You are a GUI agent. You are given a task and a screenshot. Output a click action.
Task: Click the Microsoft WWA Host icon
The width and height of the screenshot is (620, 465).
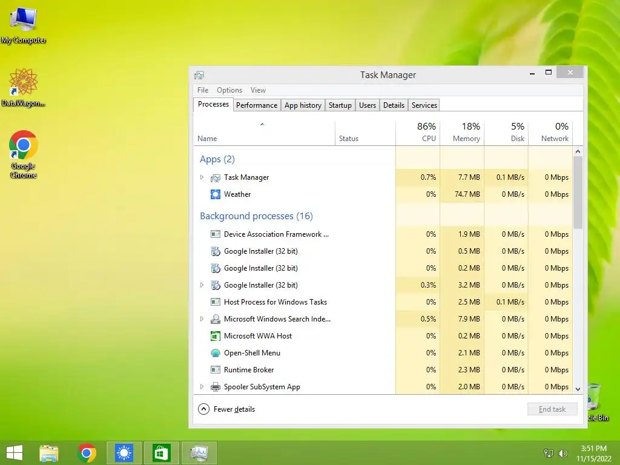tap(216, 336)
